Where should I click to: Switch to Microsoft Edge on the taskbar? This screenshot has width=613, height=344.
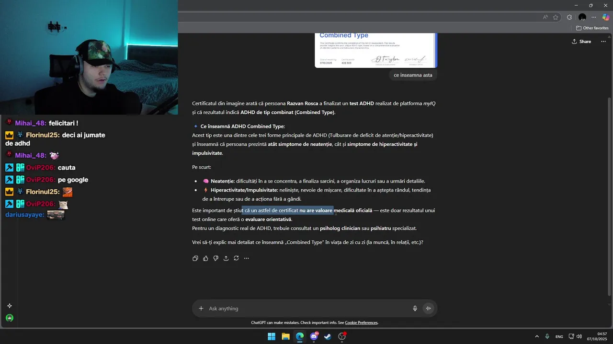click(x=300, y=336)
